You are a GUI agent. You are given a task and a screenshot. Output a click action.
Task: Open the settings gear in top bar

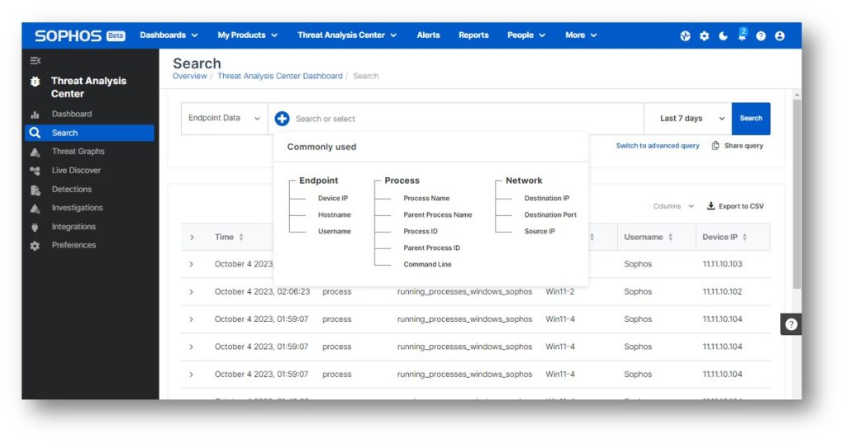pos(705,36)
